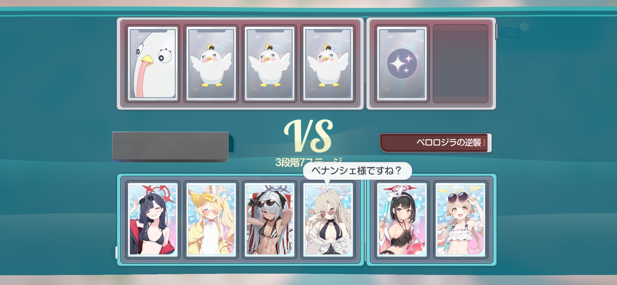Select the blonde fox-eared girl card
Screen dimensions: 617x285
point(211,220)
